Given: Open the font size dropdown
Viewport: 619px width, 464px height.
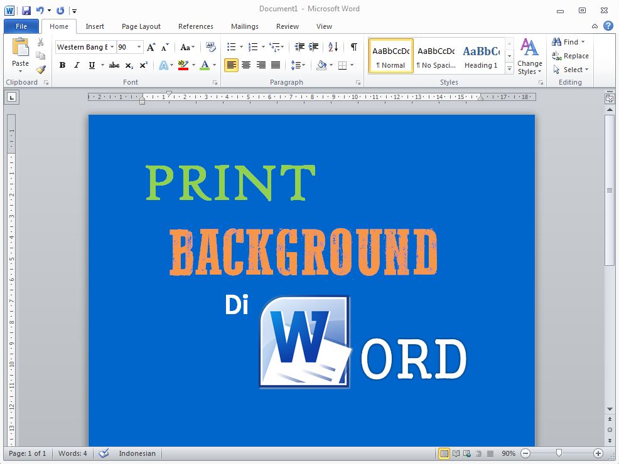Looking at the screenshot, I should coord(139,47).
